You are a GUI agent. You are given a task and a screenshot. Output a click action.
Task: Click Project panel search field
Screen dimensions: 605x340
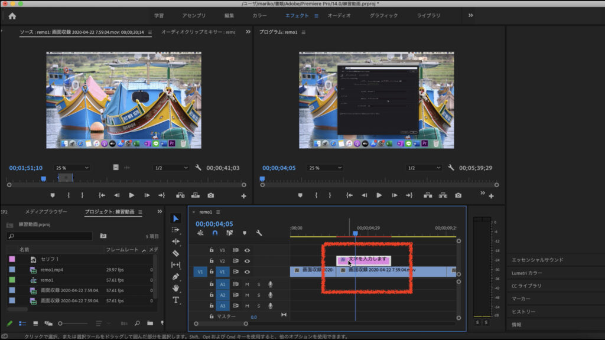tap(50, 236)
